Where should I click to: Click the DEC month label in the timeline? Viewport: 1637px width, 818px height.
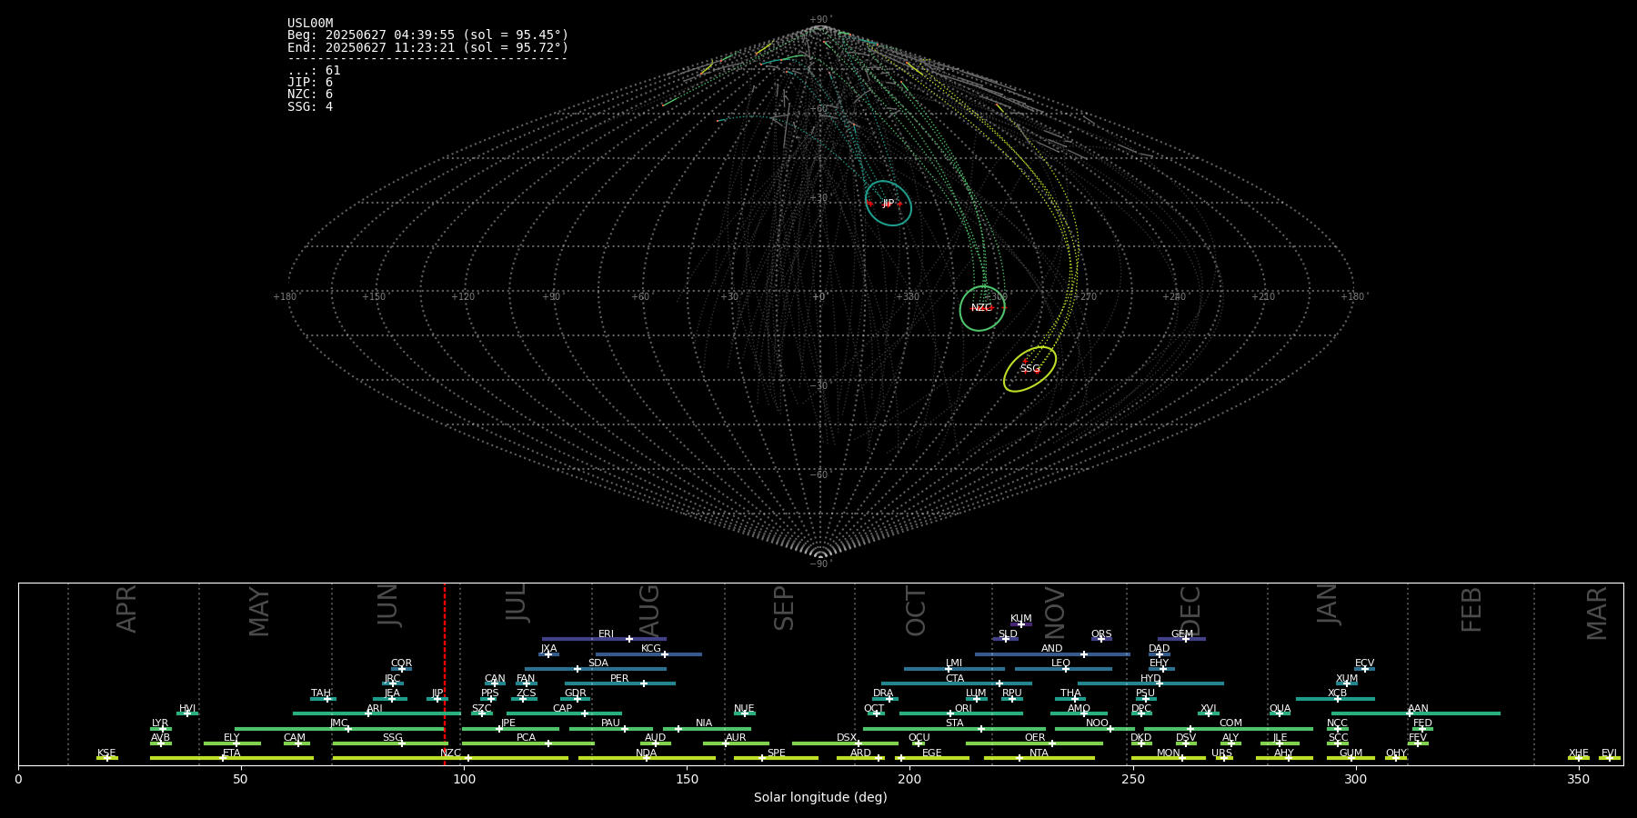[x=1190, y=612]
